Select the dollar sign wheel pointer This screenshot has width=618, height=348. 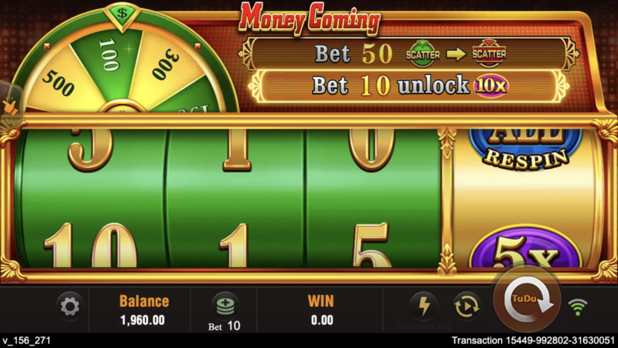tap(122, 16)
